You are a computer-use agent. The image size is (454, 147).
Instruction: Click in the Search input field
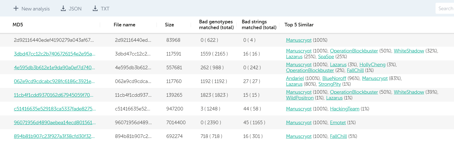pos(445,9)
